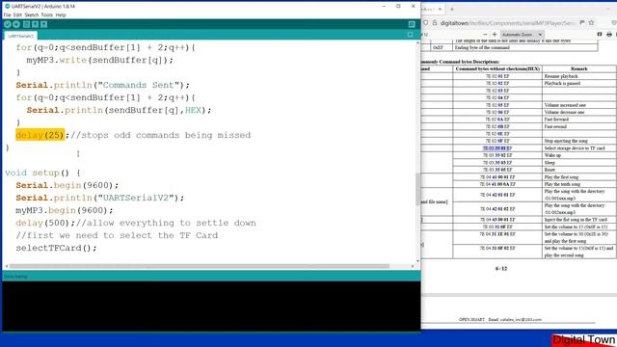Click the PDF viewer print icon
This screenshot has width=617, height=347.
point(609,35)
